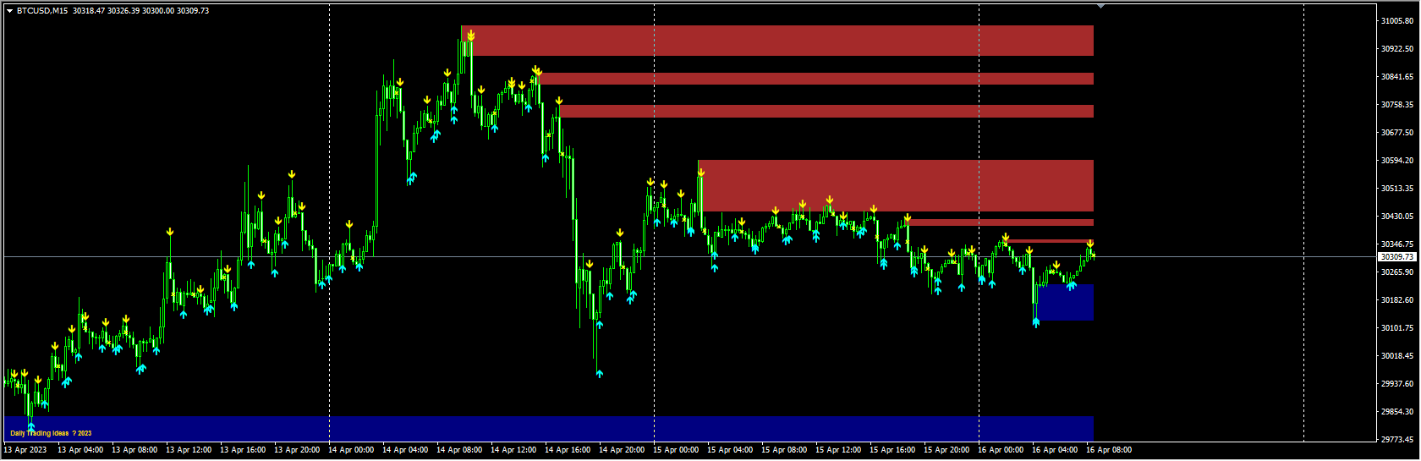This screenshot has width=1421, height=461.
Task: Select the large red zone below 30594.20
Action: click(896, 185)
